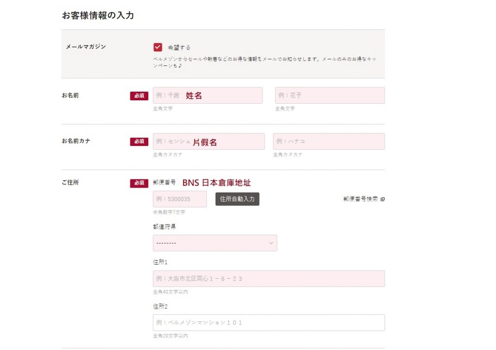Click the first name field 例:花子
The width and height of the screenshot is (496, 350).
click(329, 95)
